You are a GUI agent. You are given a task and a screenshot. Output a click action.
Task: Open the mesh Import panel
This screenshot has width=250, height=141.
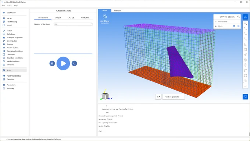(10, 25)
